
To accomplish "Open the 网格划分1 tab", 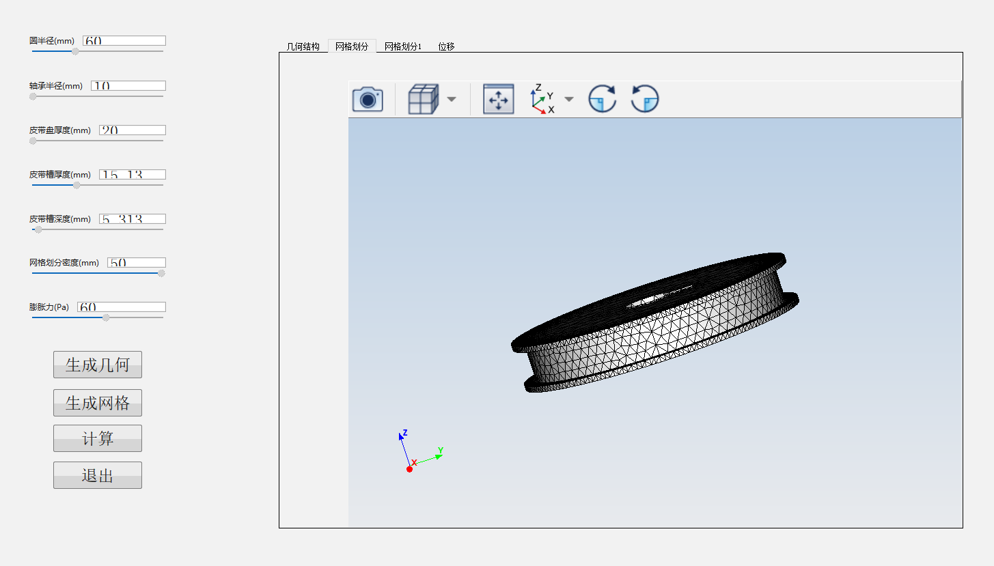I will click(x=403, y=46).
